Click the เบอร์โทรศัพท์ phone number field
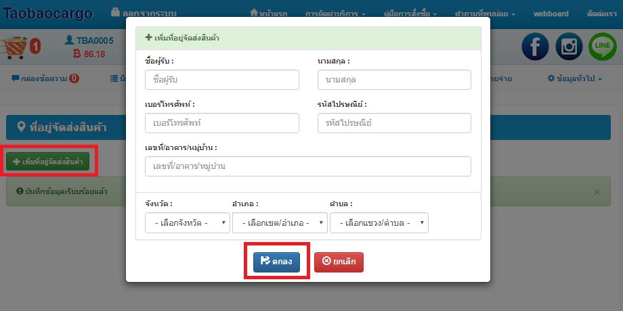623x311 pixels. (221, 123)
